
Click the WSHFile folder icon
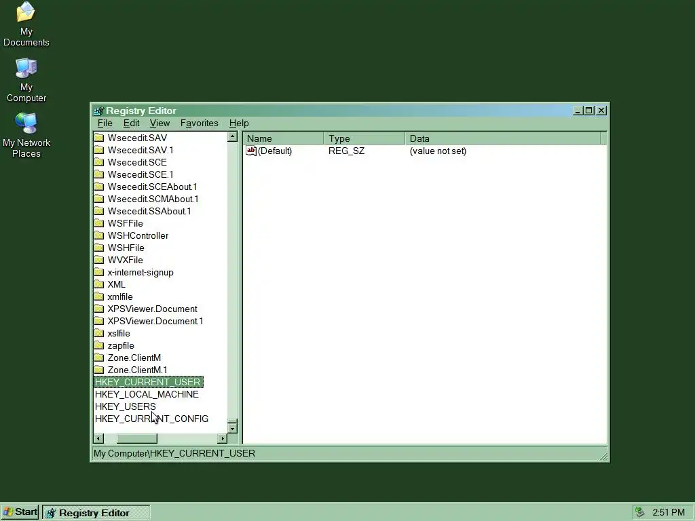tap(99, 248)
